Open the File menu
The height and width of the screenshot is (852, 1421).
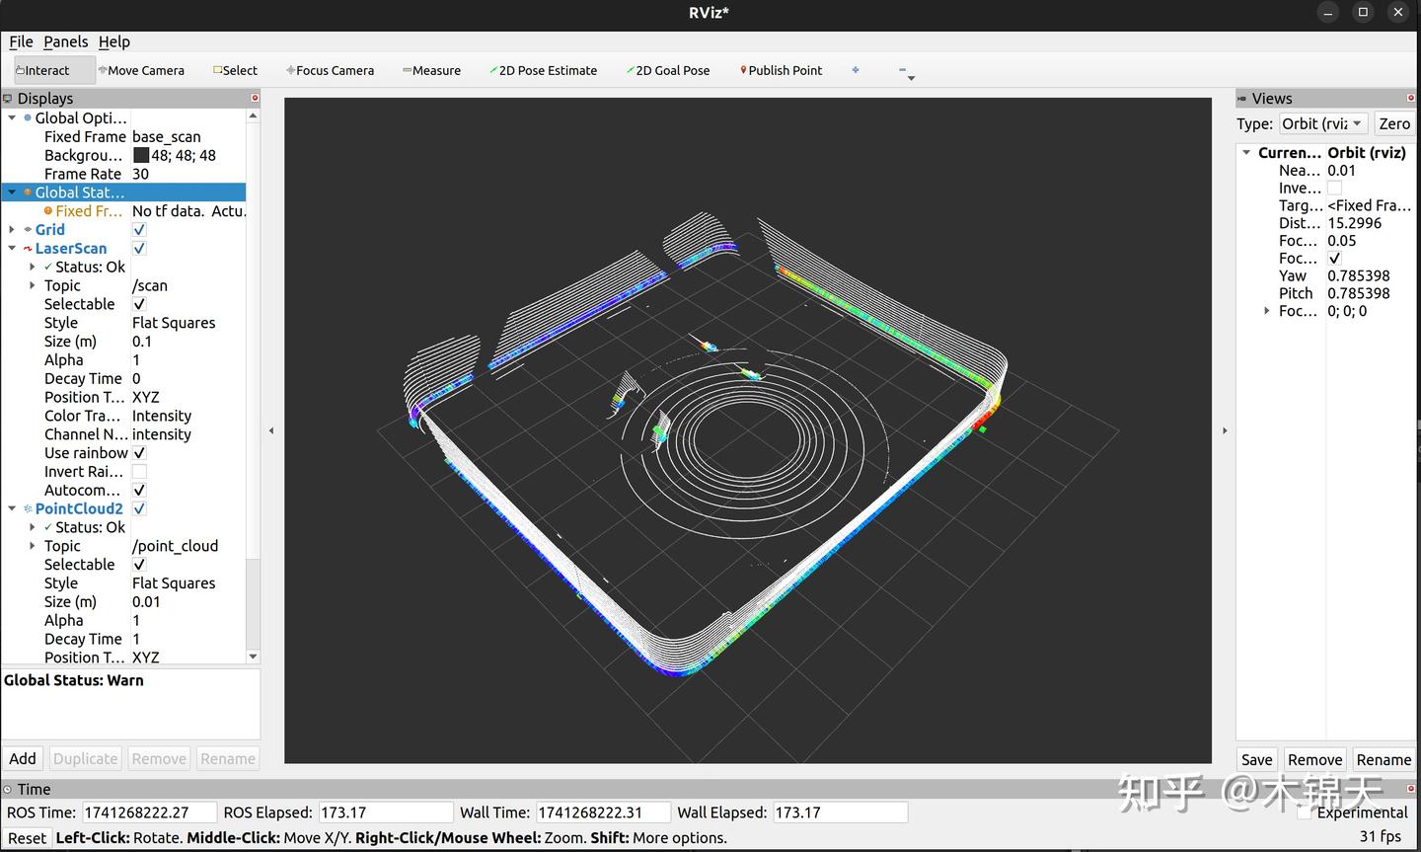pyautogui.click(x=21, y=41)
